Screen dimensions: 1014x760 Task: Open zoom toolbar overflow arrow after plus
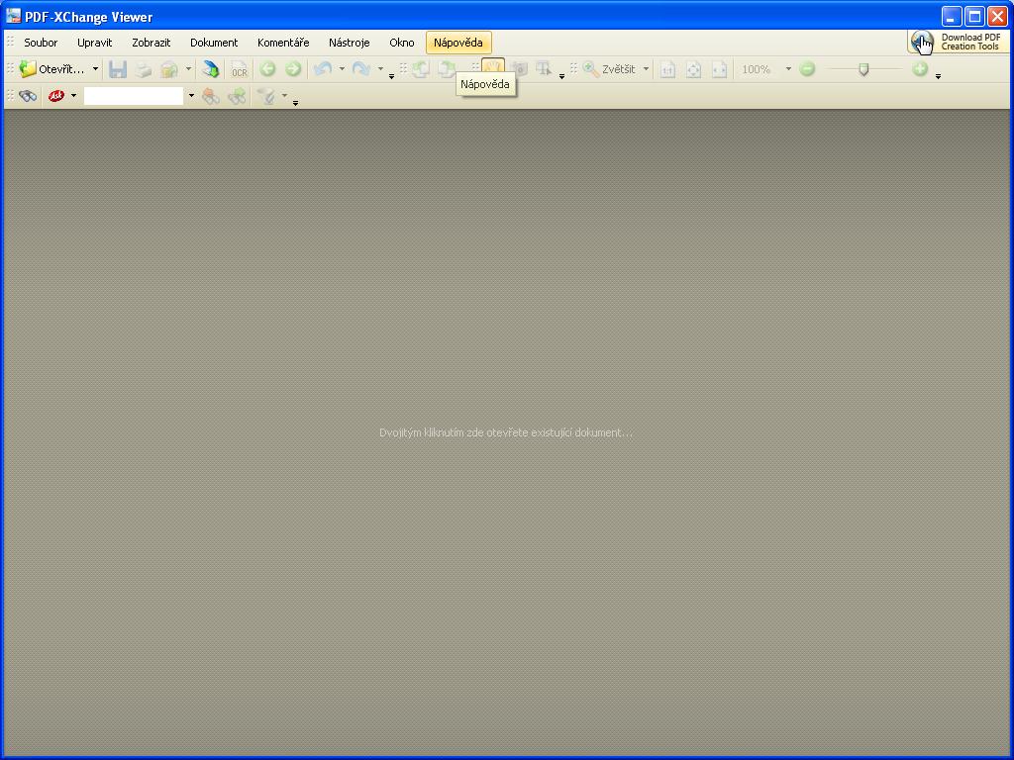pyautogui.click(x=938, y=77)
